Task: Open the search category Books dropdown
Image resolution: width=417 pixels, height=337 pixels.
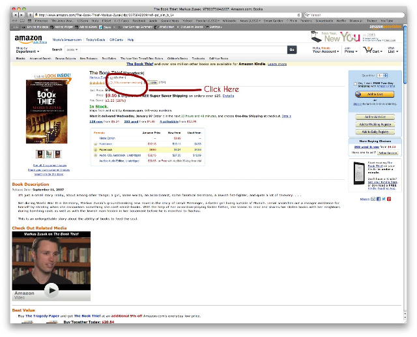Action: (72, 50)
